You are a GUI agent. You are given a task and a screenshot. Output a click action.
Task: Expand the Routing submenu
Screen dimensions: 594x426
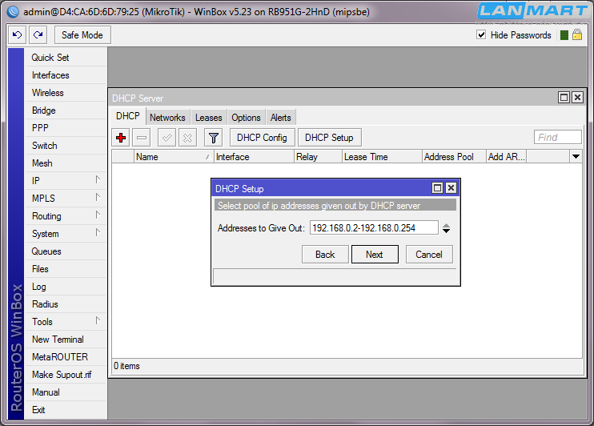tap(98, 215)
